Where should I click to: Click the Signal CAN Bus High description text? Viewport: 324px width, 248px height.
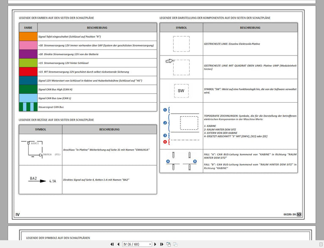pos(55,89)
